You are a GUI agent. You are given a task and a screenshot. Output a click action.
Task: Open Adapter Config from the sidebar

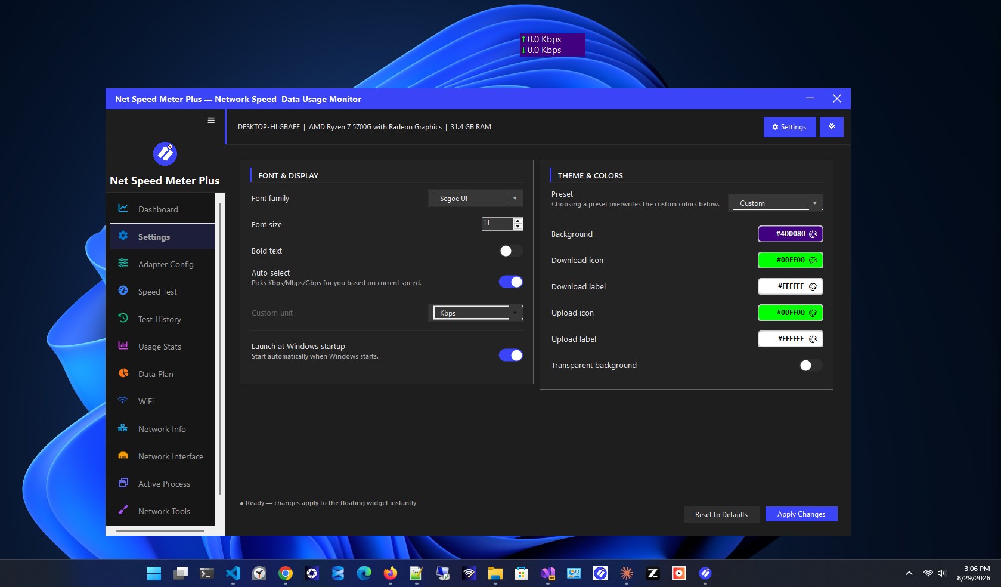point(162,264)
